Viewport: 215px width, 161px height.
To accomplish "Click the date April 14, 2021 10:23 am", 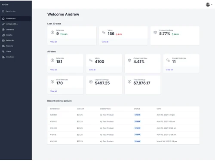I will point(166,128).
